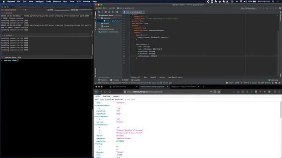282x158 pixels.
Task: Open the File menu
Action: pyautogui.click(x=19, y=1)
